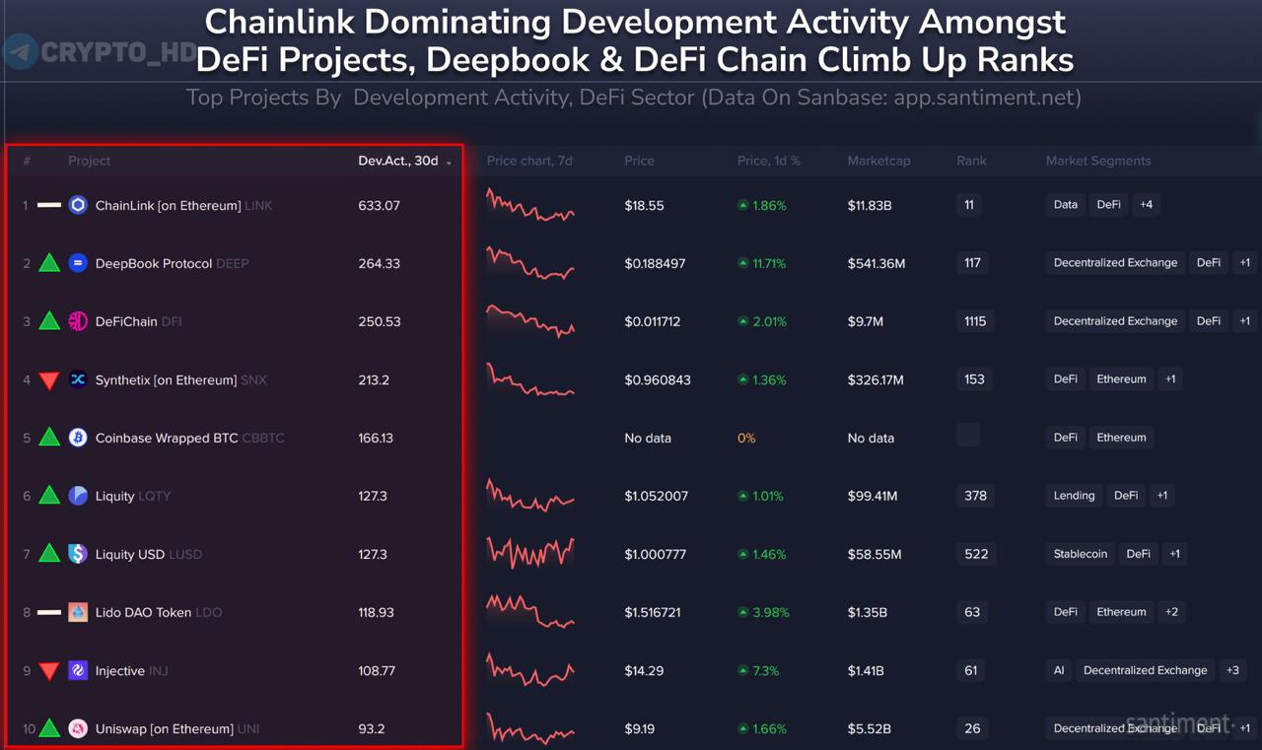Click the Data segment tag for ChainLink
Screen dimensions: 1262x750
click(1066, 205)
